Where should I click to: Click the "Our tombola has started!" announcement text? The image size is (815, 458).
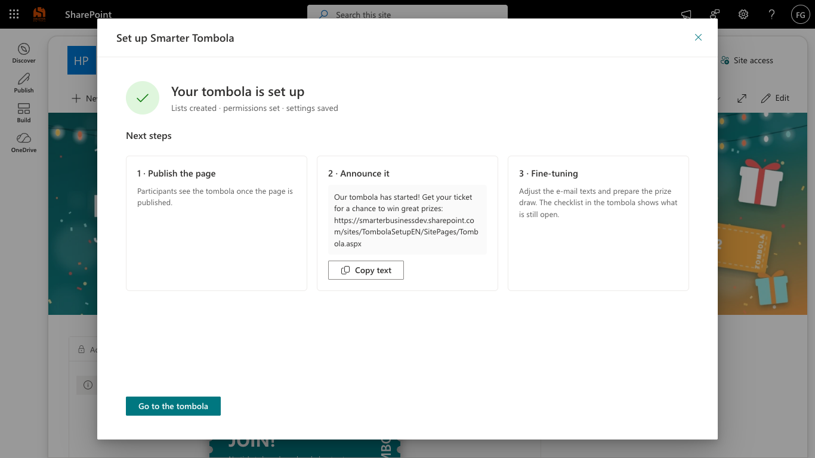coord(407,220)
